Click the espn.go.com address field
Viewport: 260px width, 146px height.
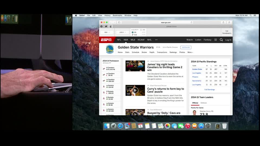coord(165,22)
